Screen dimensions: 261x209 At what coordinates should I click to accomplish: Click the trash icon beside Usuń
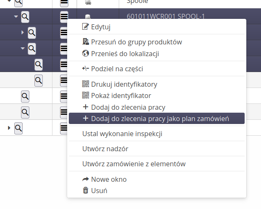pyautogui.click(x=86, y=191)
